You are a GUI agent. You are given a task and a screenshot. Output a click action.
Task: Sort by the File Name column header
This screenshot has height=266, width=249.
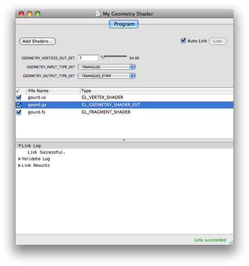53,91
